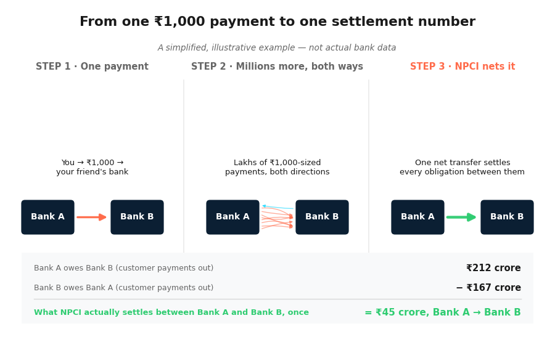Select the Bank B box in Step 2

(322, 217)
